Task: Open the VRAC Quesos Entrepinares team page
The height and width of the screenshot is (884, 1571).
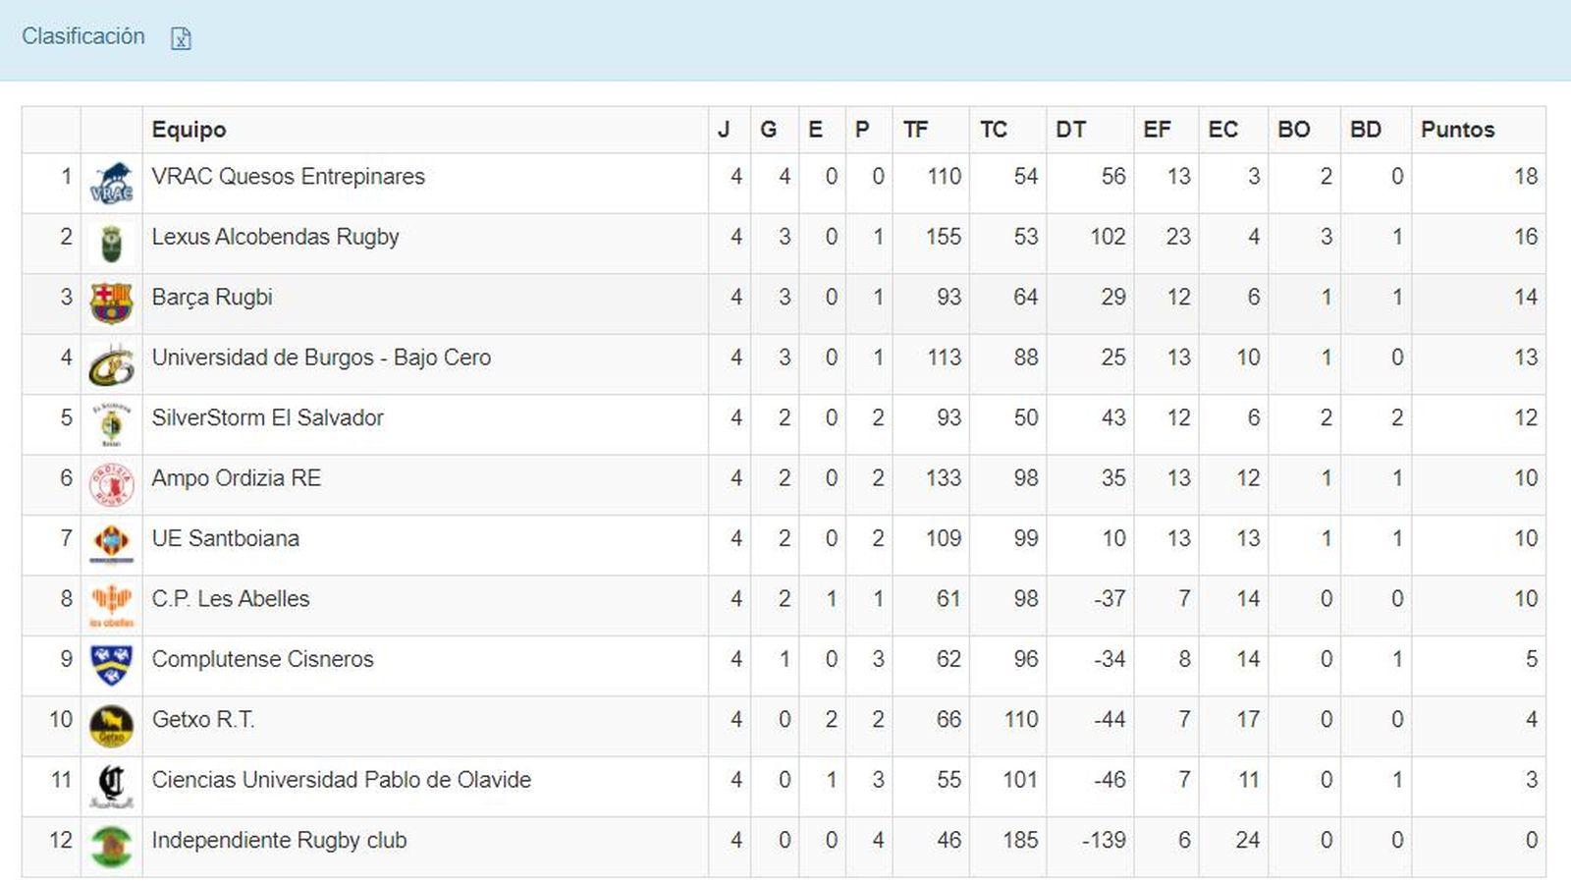Action: point(288,177)
